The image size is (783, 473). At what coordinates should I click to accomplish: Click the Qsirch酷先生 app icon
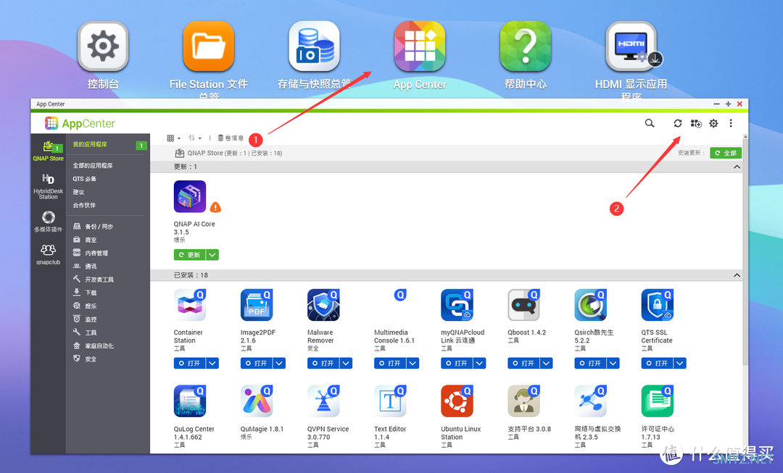591,305
